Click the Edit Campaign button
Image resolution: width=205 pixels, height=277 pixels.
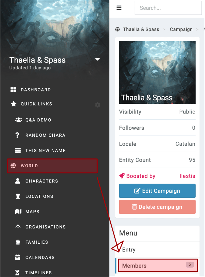tap(157, 191)
